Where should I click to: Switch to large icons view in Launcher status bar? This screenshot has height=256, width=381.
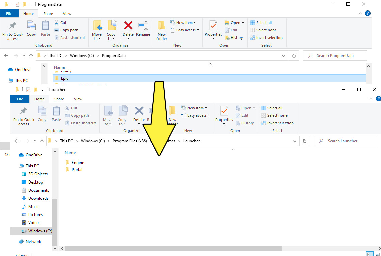[377, 254]
